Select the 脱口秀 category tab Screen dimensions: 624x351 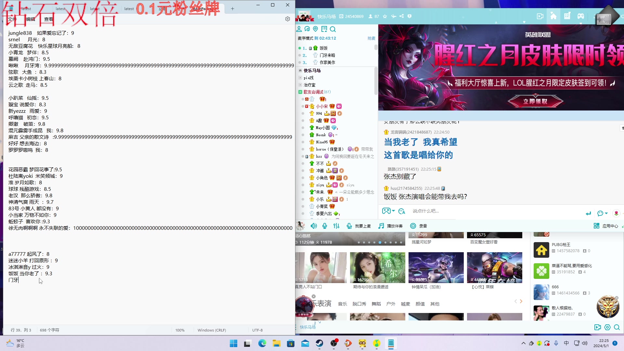tap(359, 304)
